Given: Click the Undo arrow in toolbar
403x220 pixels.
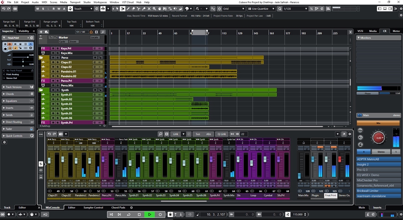Looking at the screenshot, I should pyautogui.click(x=4, y=8).
